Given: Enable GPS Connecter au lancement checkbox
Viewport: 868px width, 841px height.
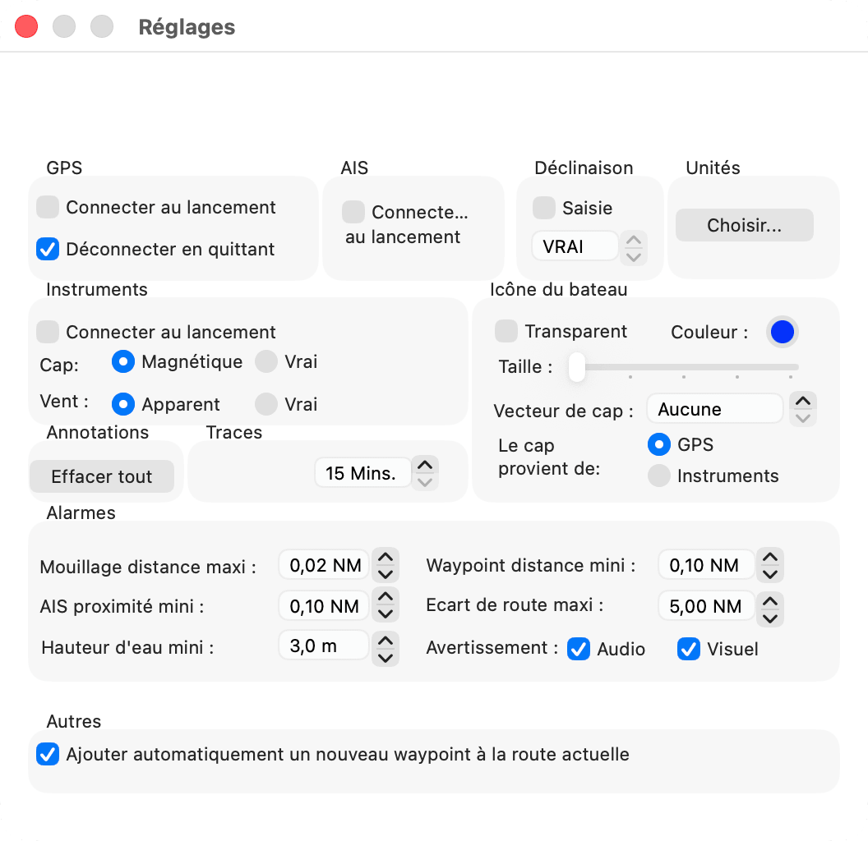Looking at the screenshot, I should click(48, 208).
